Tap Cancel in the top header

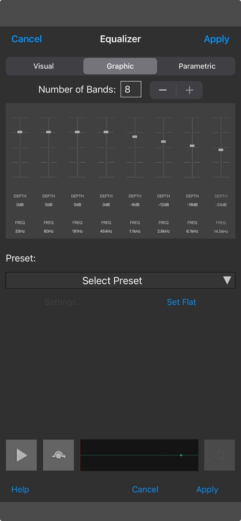tap(27, 39)
